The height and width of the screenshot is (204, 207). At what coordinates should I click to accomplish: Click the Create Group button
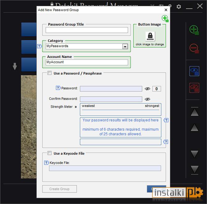(x=60, y=189)
